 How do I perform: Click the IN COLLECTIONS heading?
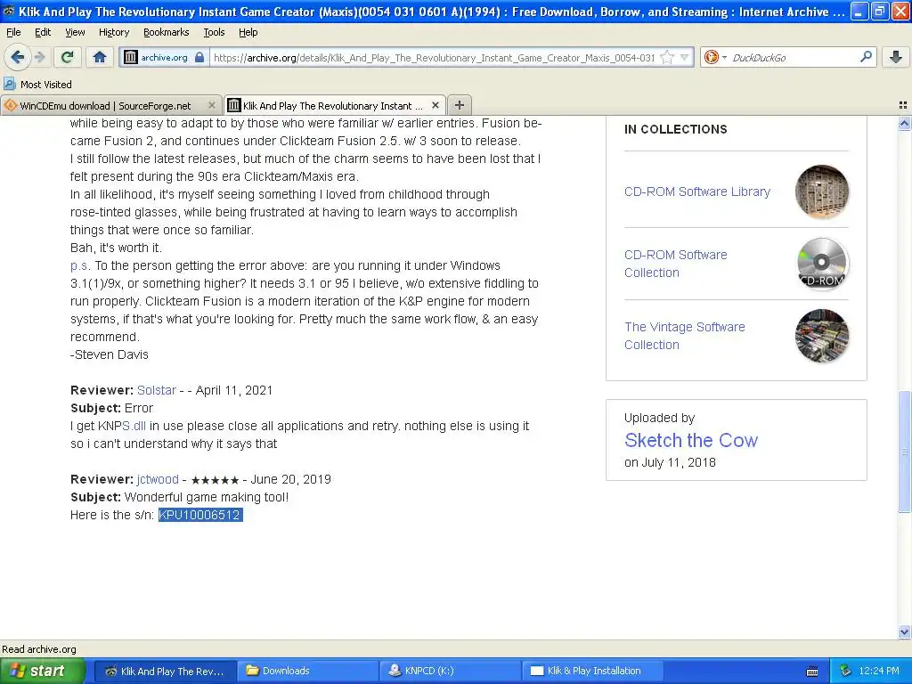point(675,129)
